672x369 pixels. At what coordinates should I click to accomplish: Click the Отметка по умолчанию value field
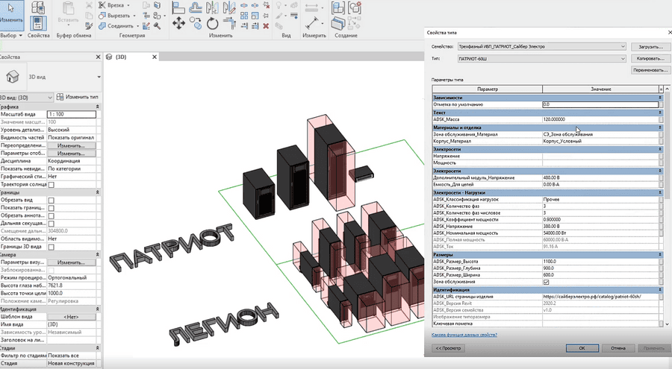tap(599, 104)
